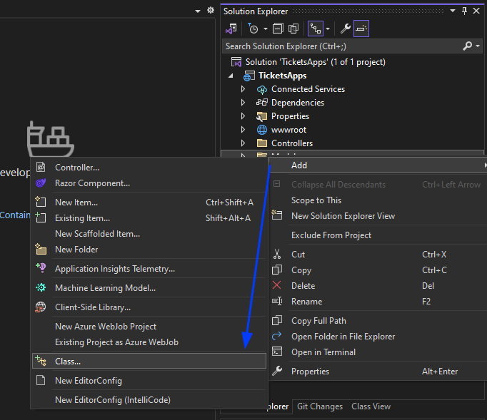Select the Properties folder in tree

(x=290, y=116)
